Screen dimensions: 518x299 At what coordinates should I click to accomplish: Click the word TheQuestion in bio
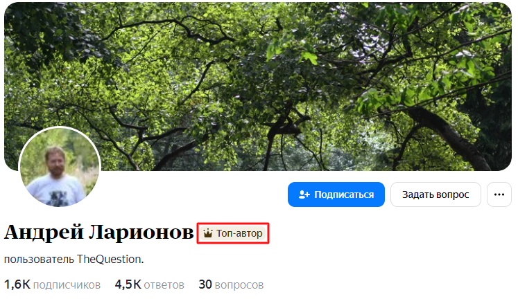(x=110, y=260)
